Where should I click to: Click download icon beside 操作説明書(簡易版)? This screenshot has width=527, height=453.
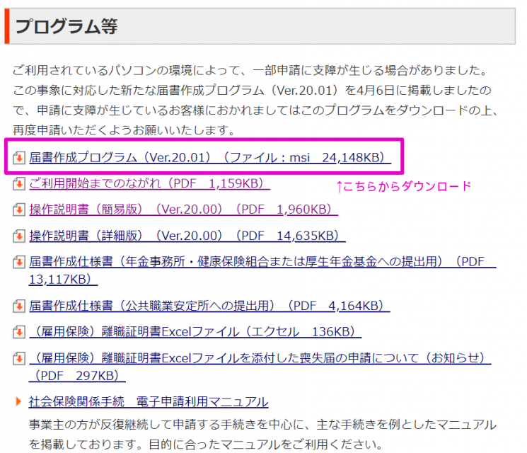19,210
